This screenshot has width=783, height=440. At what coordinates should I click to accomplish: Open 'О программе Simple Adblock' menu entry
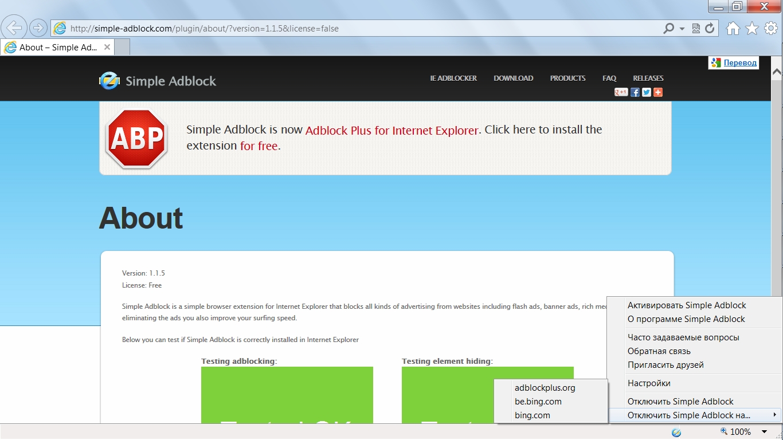pos(695,319)
